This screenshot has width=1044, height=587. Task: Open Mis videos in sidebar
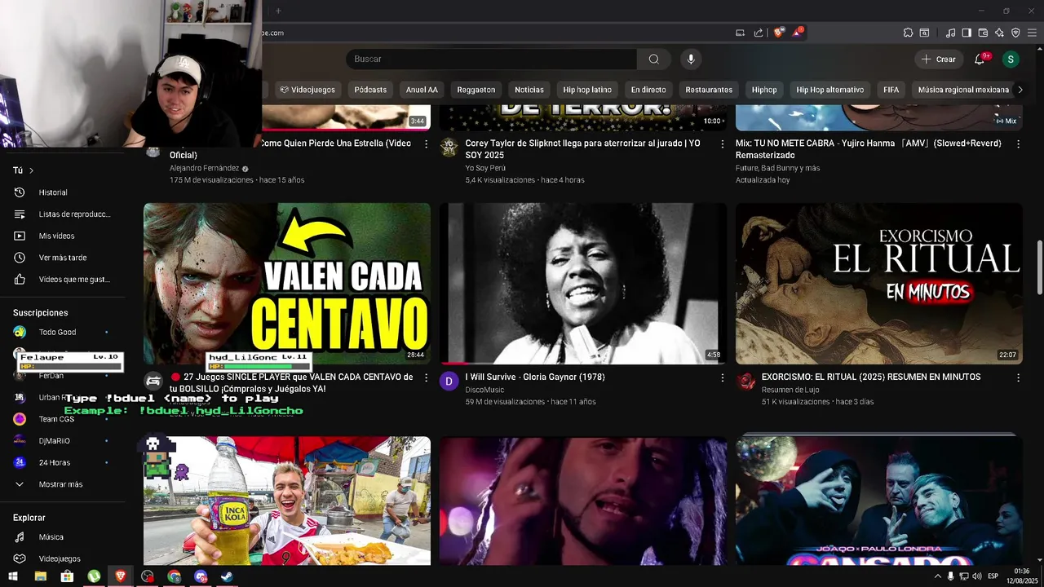63,236
